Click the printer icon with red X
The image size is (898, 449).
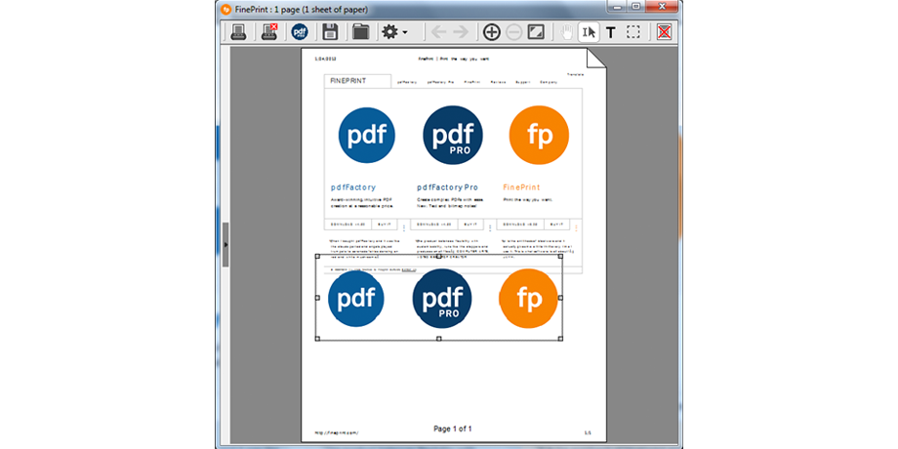269,32
